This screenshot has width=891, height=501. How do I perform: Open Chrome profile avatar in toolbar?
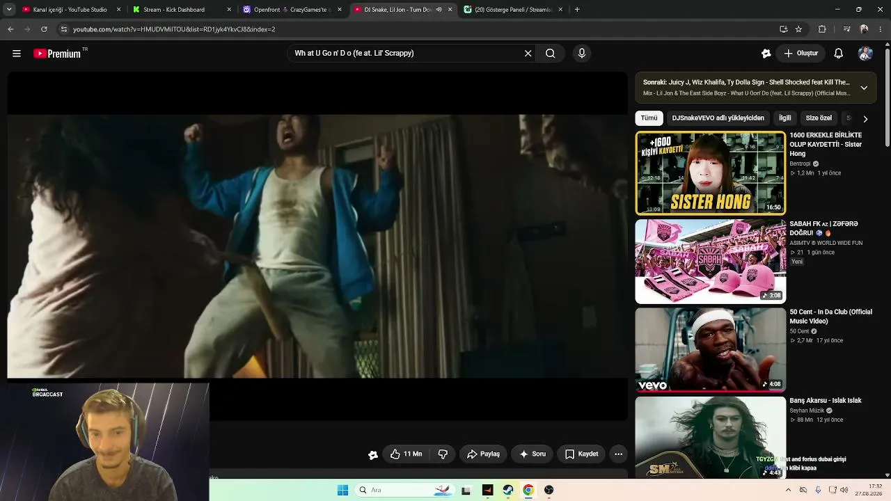point(864,29)
